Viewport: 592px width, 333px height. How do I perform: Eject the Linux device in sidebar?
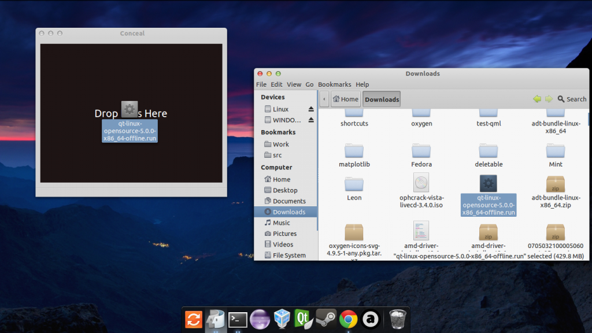point(311,109)
